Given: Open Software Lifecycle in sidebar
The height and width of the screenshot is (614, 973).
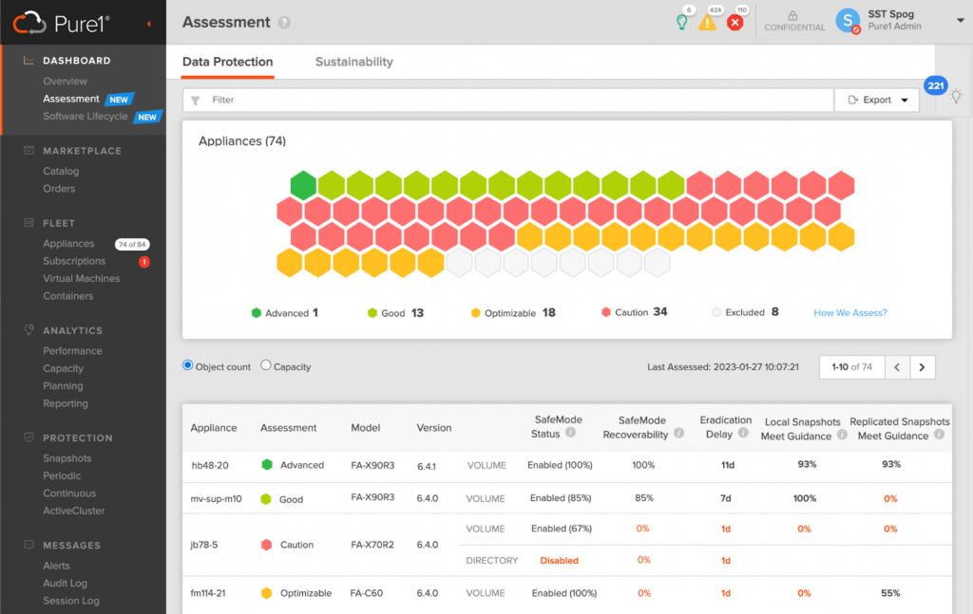Looking at the screenshot, I should click(85, 117).
